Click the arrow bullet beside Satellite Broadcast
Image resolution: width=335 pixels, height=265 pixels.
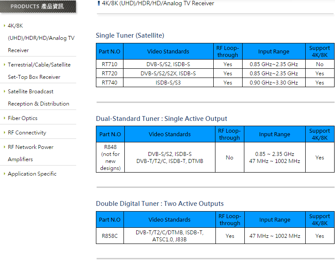4,91
